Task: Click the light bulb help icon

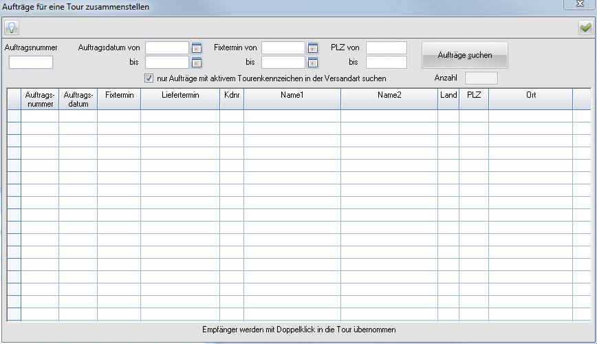Action: (x=12, y=28)
